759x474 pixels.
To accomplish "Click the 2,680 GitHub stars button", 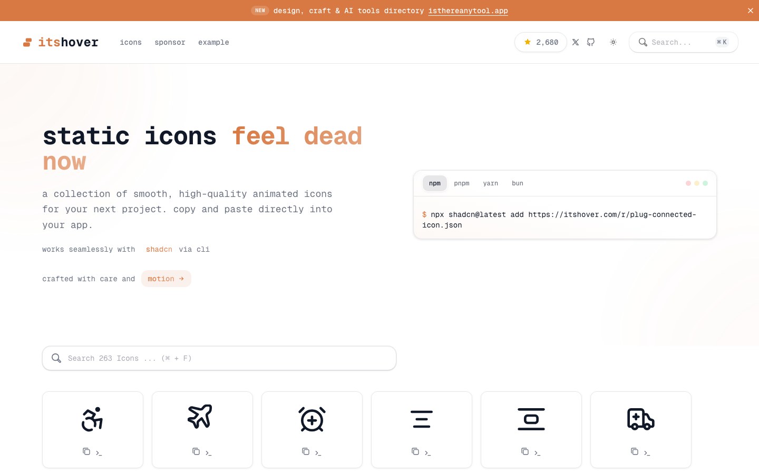I will (x=541, y=42).
